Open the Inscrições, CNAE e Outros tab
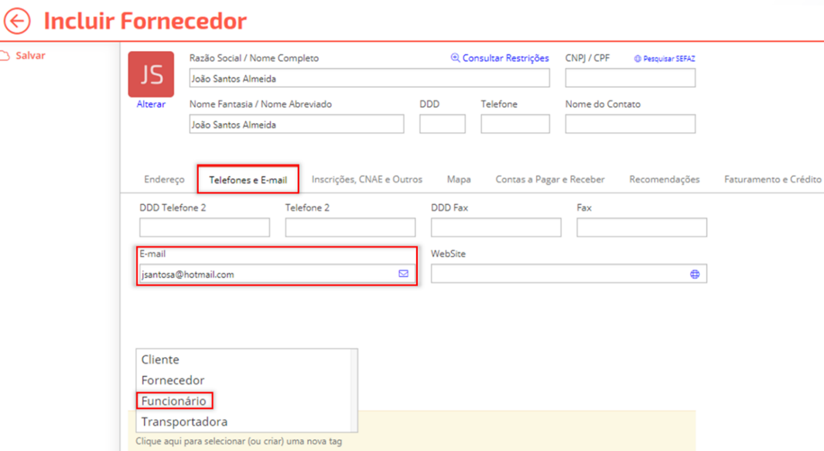Image resolution: width=824 pixels, height=451 pixels. 367,179
